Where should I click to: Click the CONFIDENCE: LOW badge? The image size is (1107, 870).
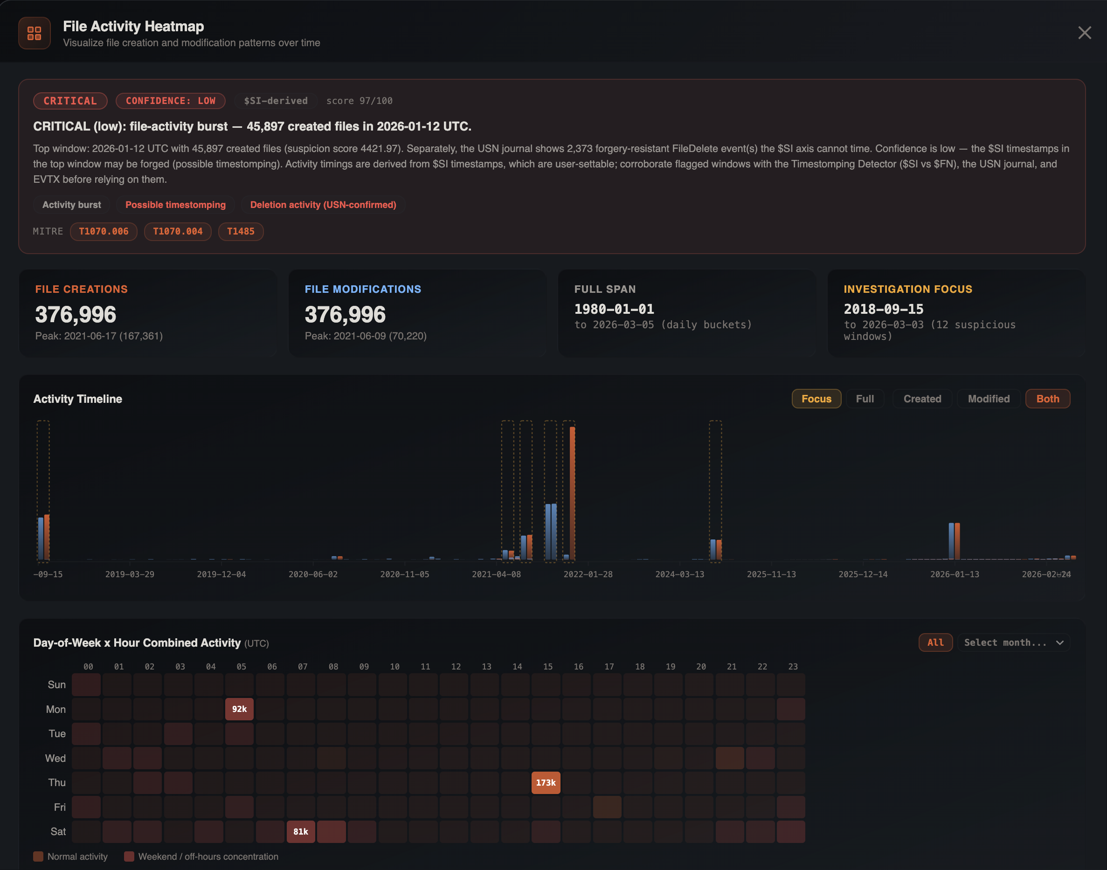(171, 101)
